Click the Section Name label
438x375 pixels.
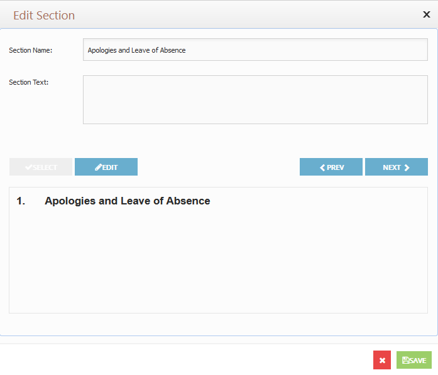[x=30, y=50]
